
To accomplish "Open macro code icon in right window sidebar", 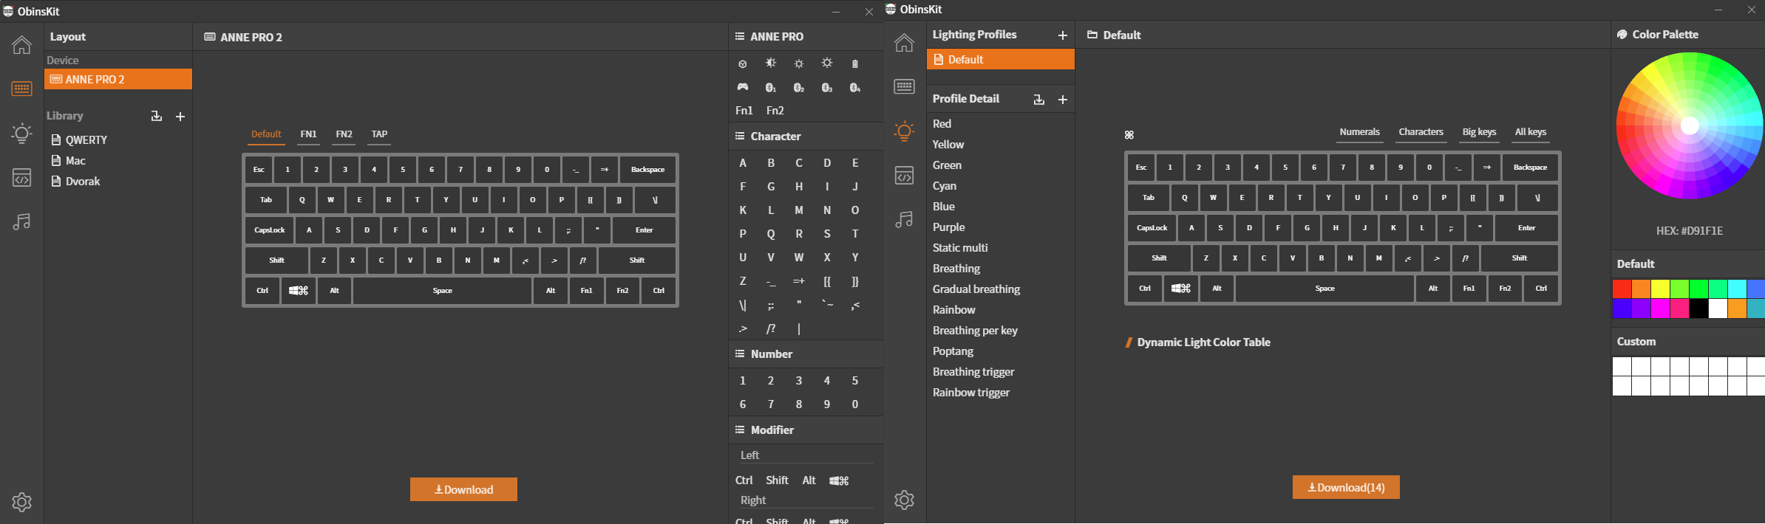I will pos(904,175).
